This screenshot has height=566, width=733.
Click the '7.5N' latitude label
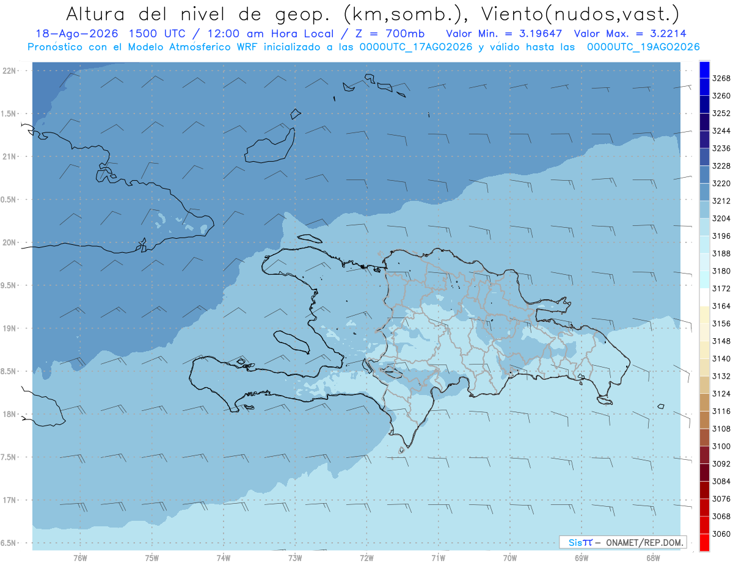click(x=9, y=457)
